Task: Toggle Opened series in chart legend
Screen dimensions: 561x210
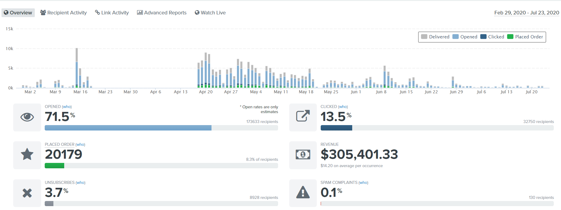Action: [x=465, y=37]
